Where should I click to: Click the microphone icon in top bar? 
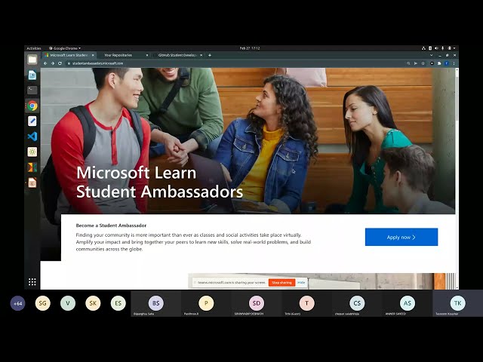pos(443,48)
